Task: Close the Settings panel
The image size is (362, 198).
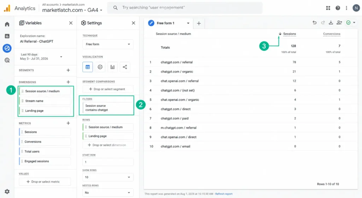Action: tap(133, 23)
